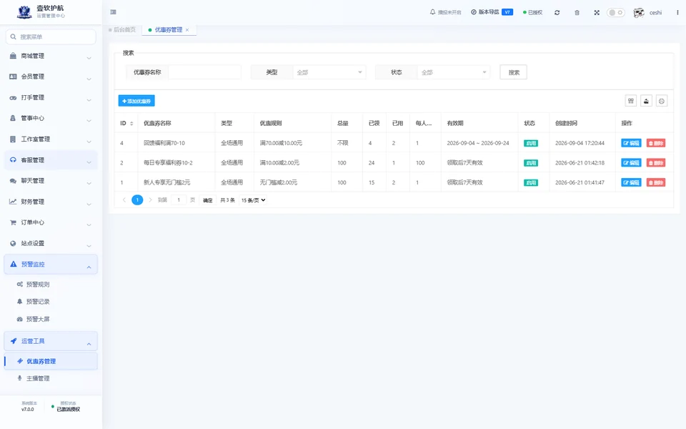Open the ceshi user avatar menu
The height and width of the screenshot is (429, 686).
(x=647, y=13)
